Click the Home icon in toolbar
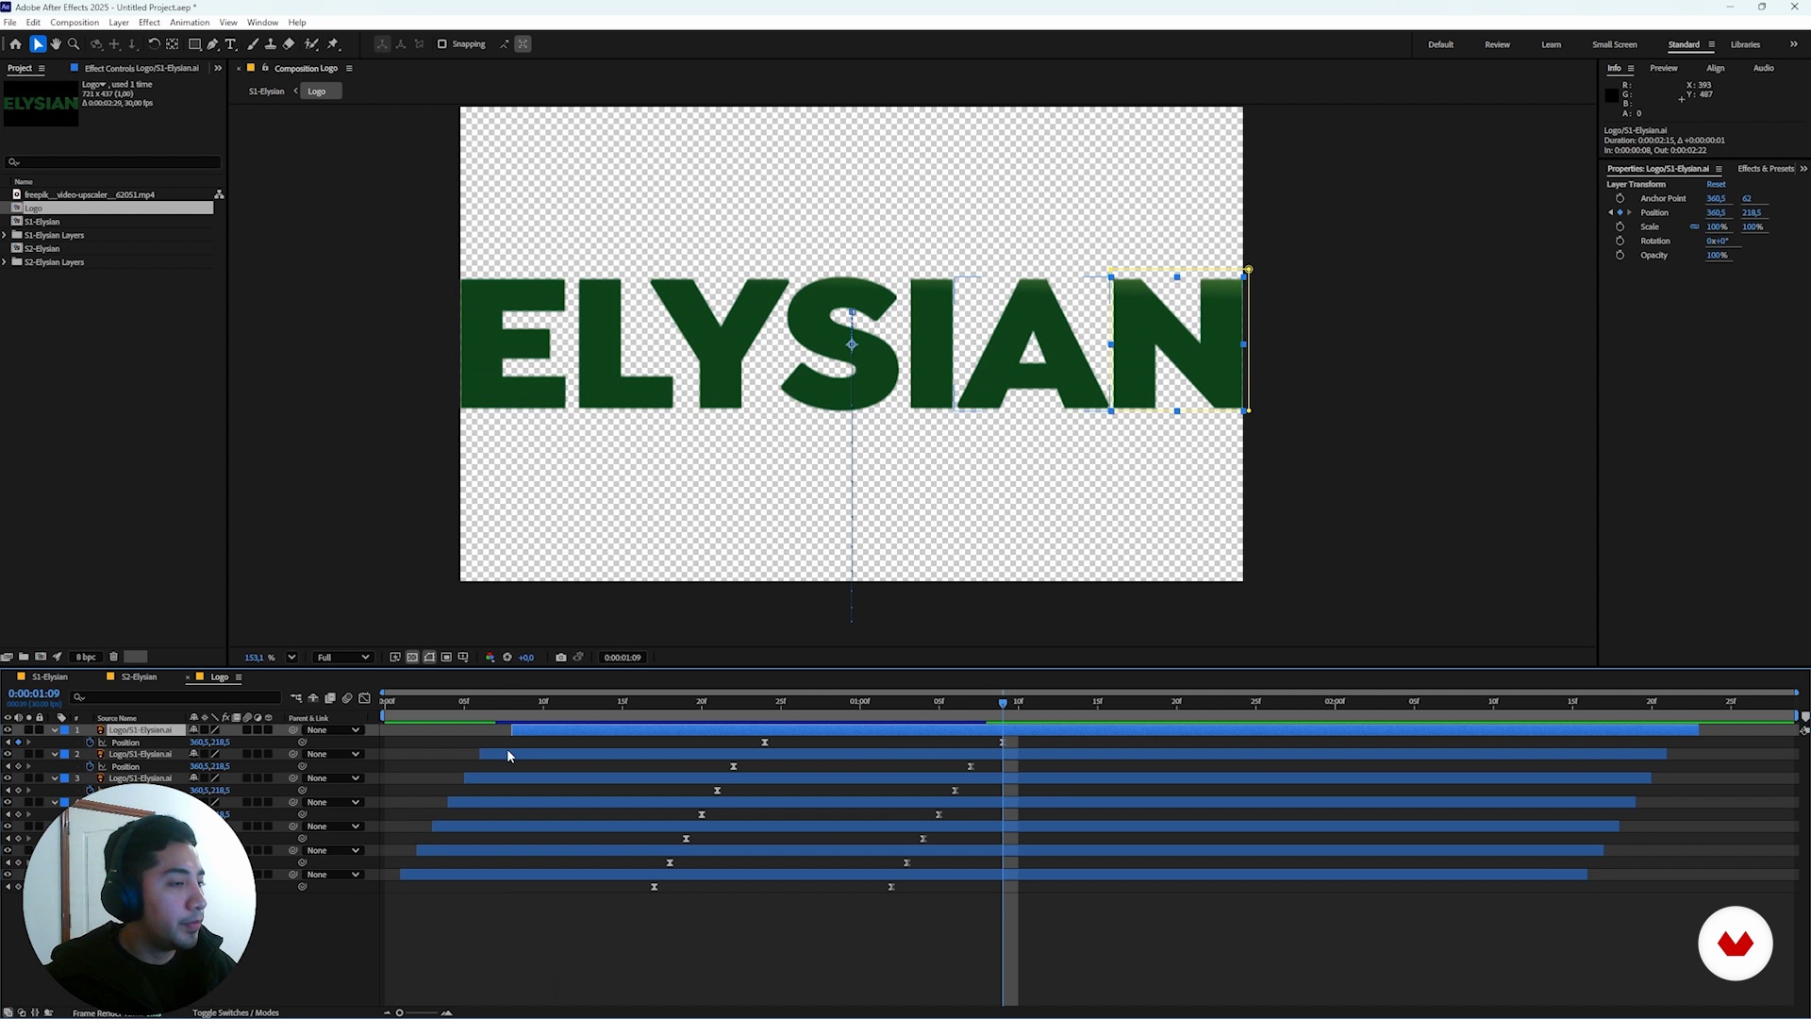Viewport: 1811px width, 1019px height. pyautogui.click(x=15, y=44)
